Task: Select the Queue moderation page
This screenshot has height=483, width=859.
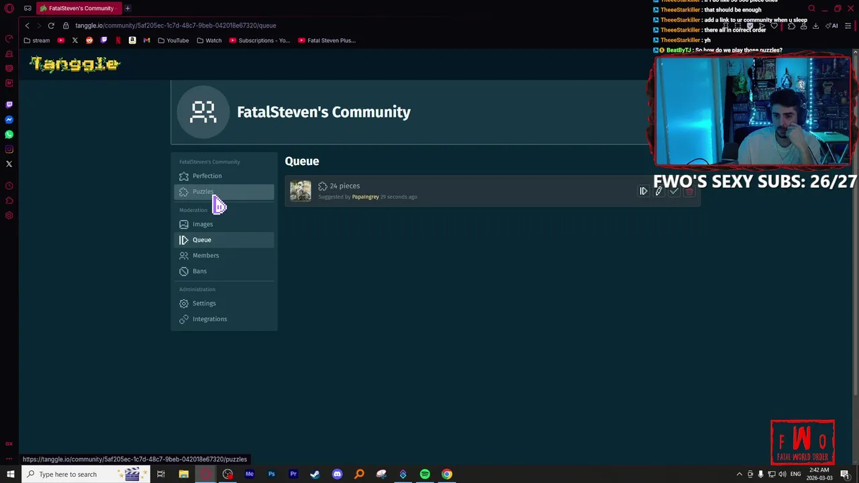Action: pos(224,239)
